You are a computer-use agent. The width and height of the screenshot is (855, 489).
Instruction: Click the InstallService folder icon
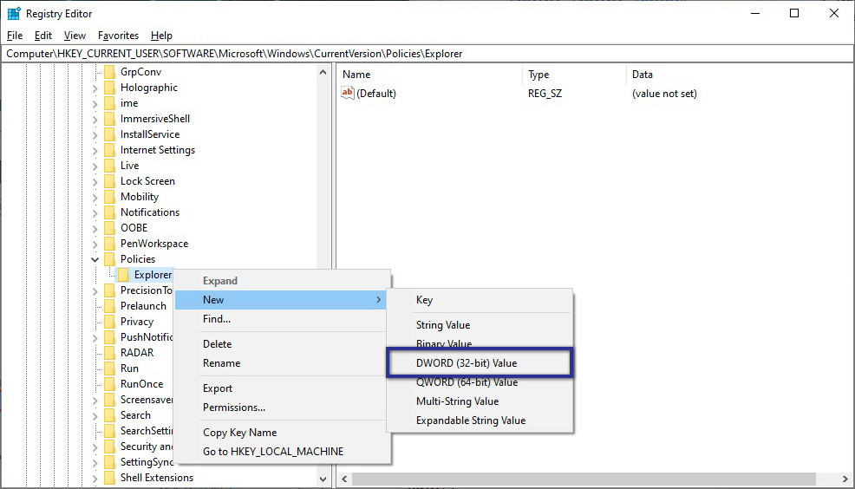[109, 134]
